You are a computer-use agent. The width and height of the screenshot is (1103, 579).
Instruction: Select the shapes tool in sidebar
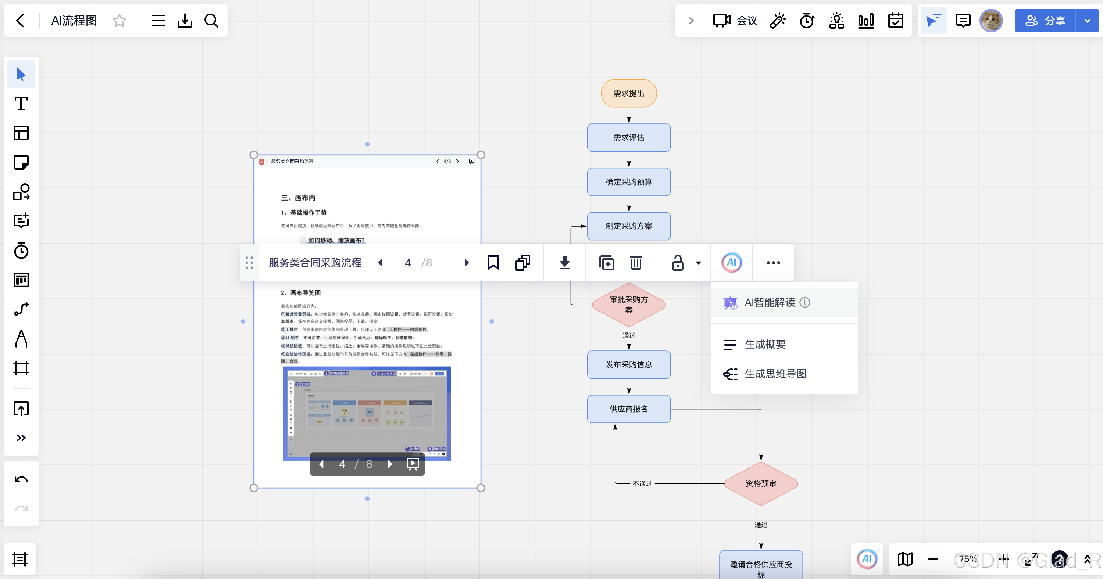pos(21,192)
